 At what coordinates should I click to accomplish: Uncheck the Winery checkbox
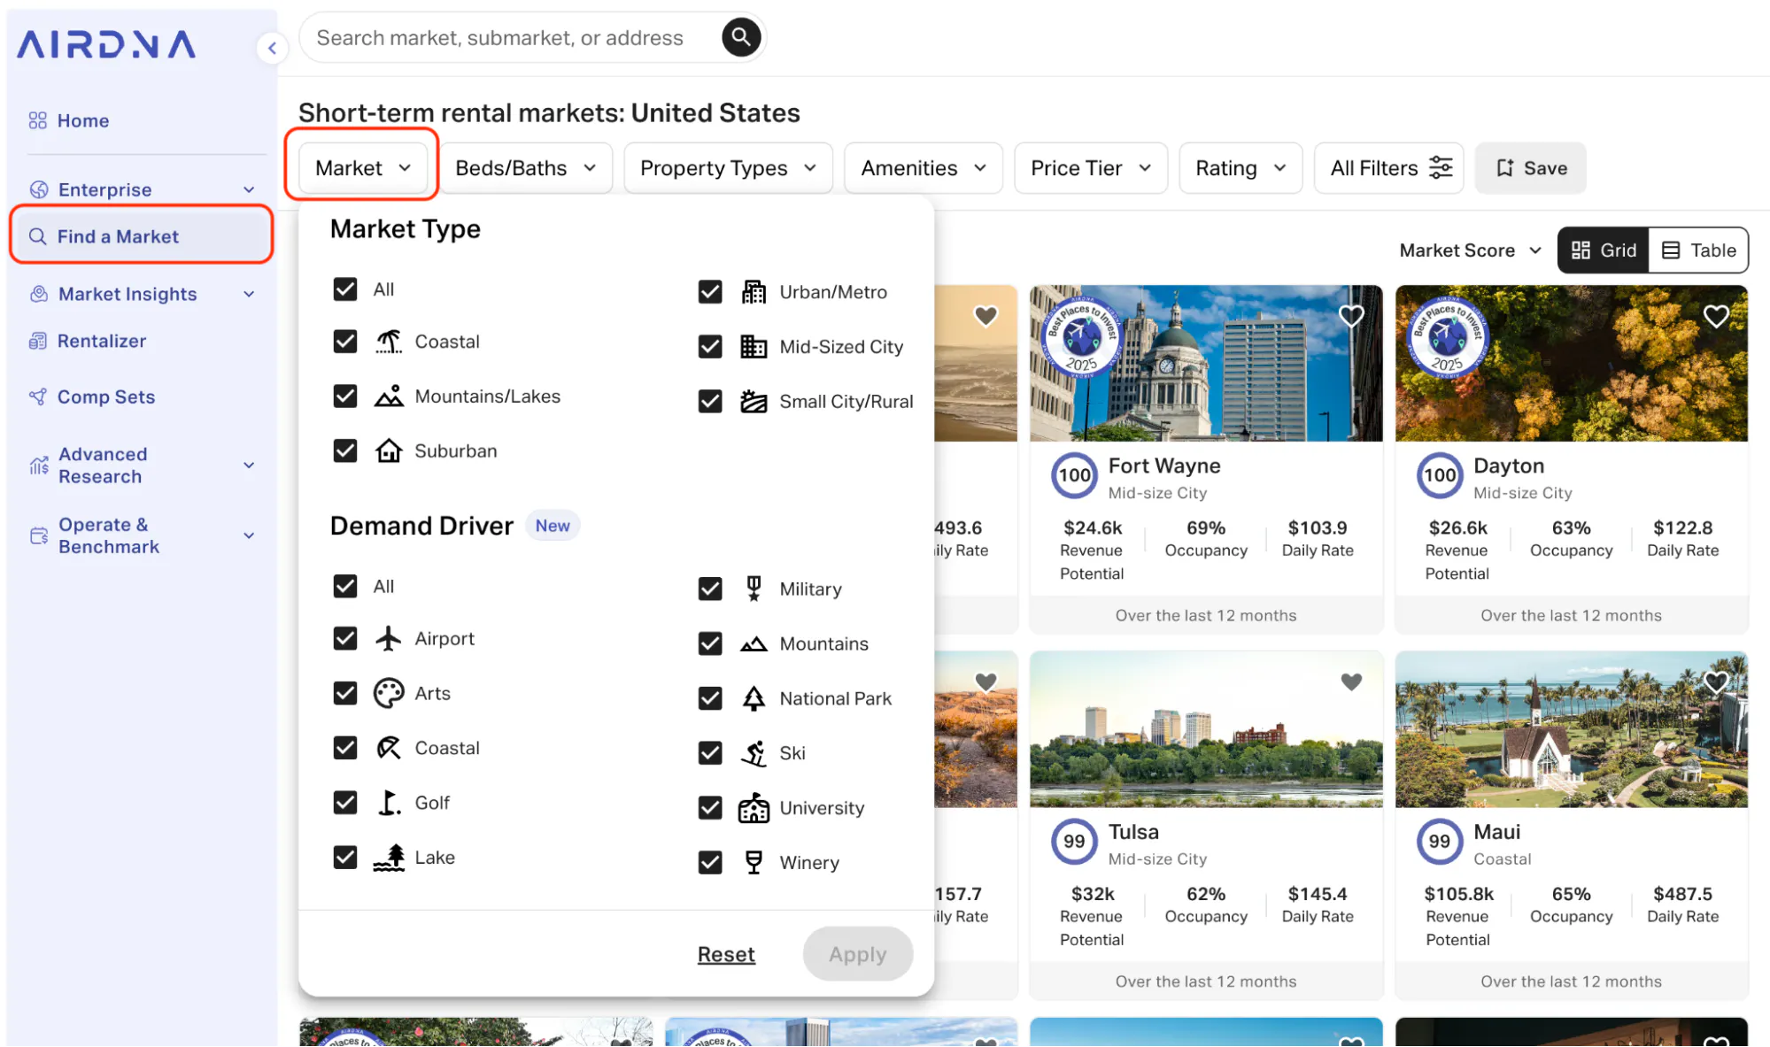(709, 862)
